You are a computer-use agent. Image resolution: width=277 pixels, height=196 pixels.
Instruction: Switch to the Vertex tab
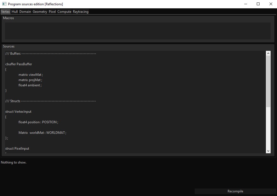tap(6, 12)
